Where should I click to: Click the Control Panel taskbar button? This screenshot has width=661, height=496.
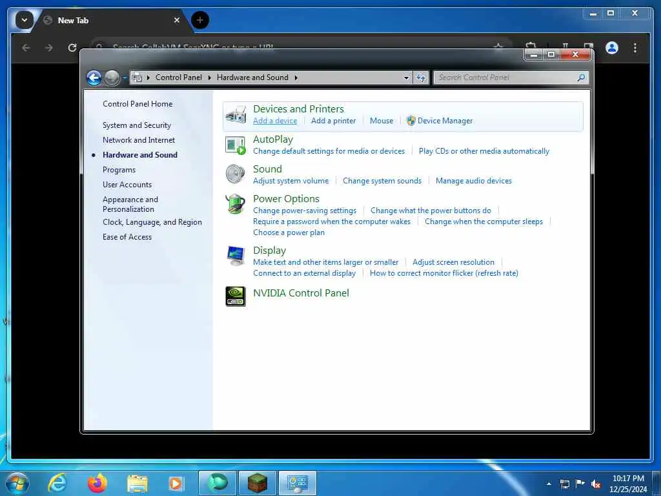click(x=298, y=483)
